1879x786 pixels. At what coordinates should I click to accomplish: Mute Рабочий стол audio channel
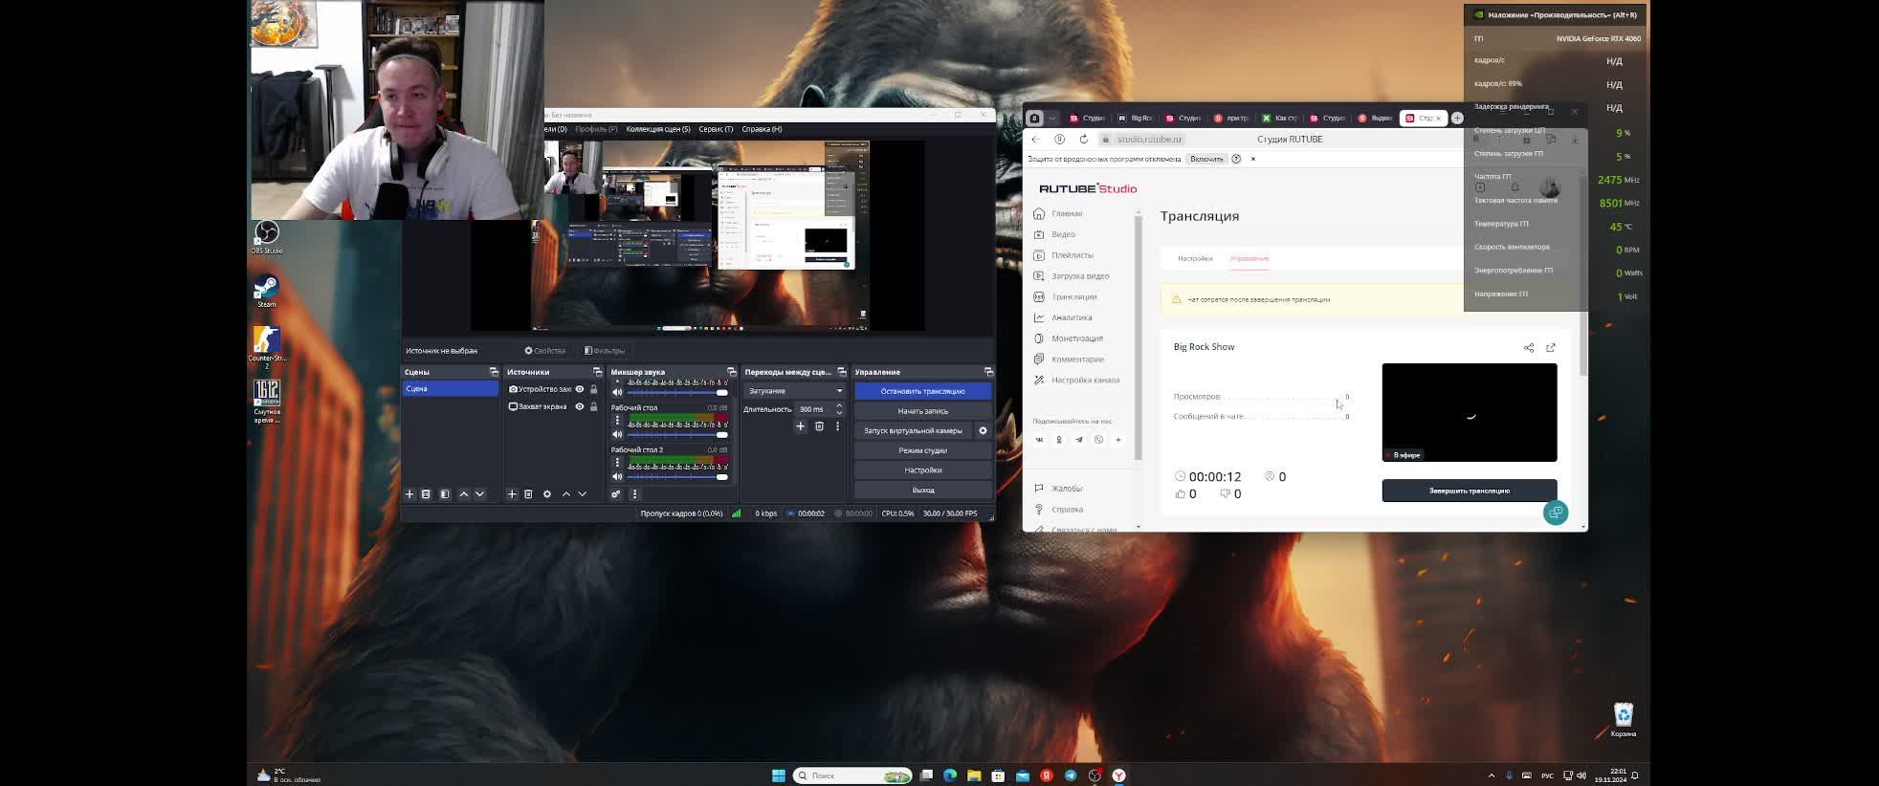[617, 434]
